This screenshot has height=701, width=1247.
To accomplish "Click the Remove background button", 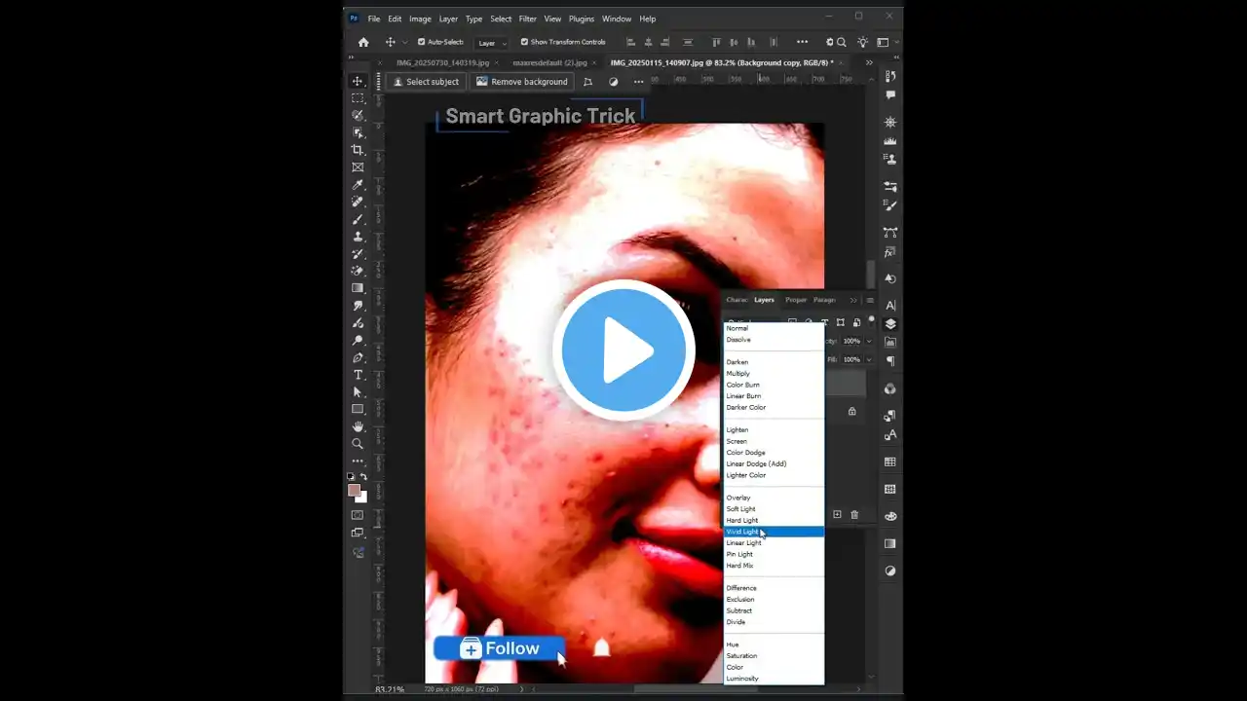I will 522,82.
